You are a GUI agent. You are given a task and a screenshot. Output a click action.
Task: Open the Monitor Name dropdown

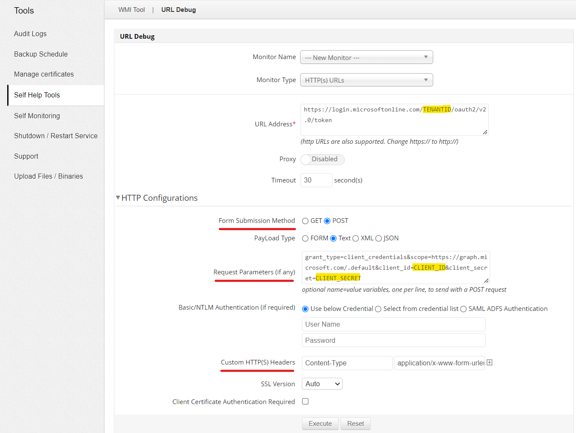366,57
